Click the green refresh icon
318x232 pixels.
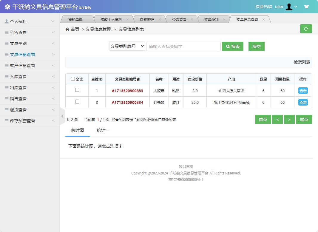(306, 29)
